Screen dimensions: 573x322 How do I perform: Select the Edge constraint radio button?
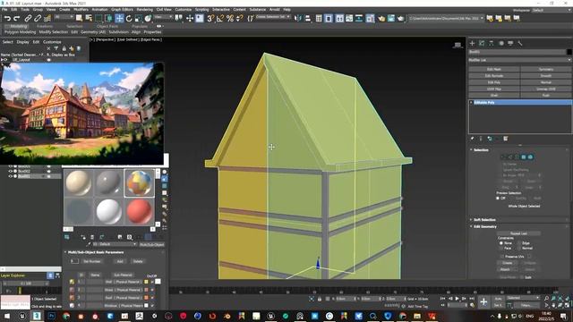[x=519, y=242]
